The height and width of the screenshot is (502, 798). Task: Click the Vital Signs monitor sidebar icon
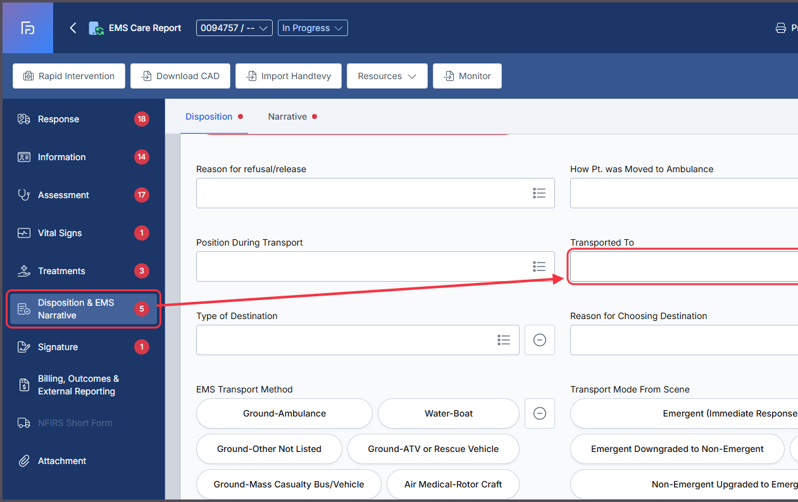(x=24, y=233)
